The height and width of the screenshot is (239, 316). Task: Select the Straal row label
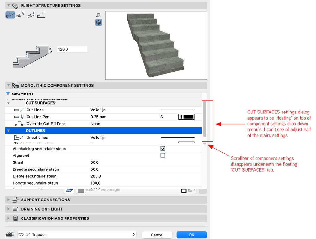18,162
